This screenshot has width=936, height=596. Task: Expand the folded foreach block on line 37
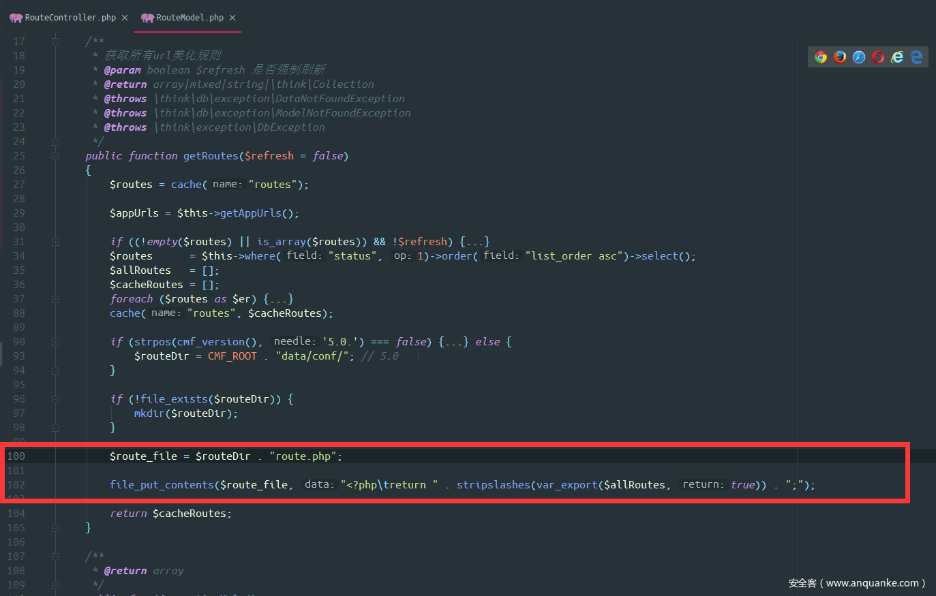click(55, 299)
